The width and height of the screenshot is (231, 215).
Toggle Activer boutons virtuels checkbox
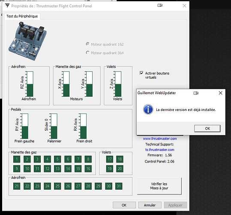point(141,73)
